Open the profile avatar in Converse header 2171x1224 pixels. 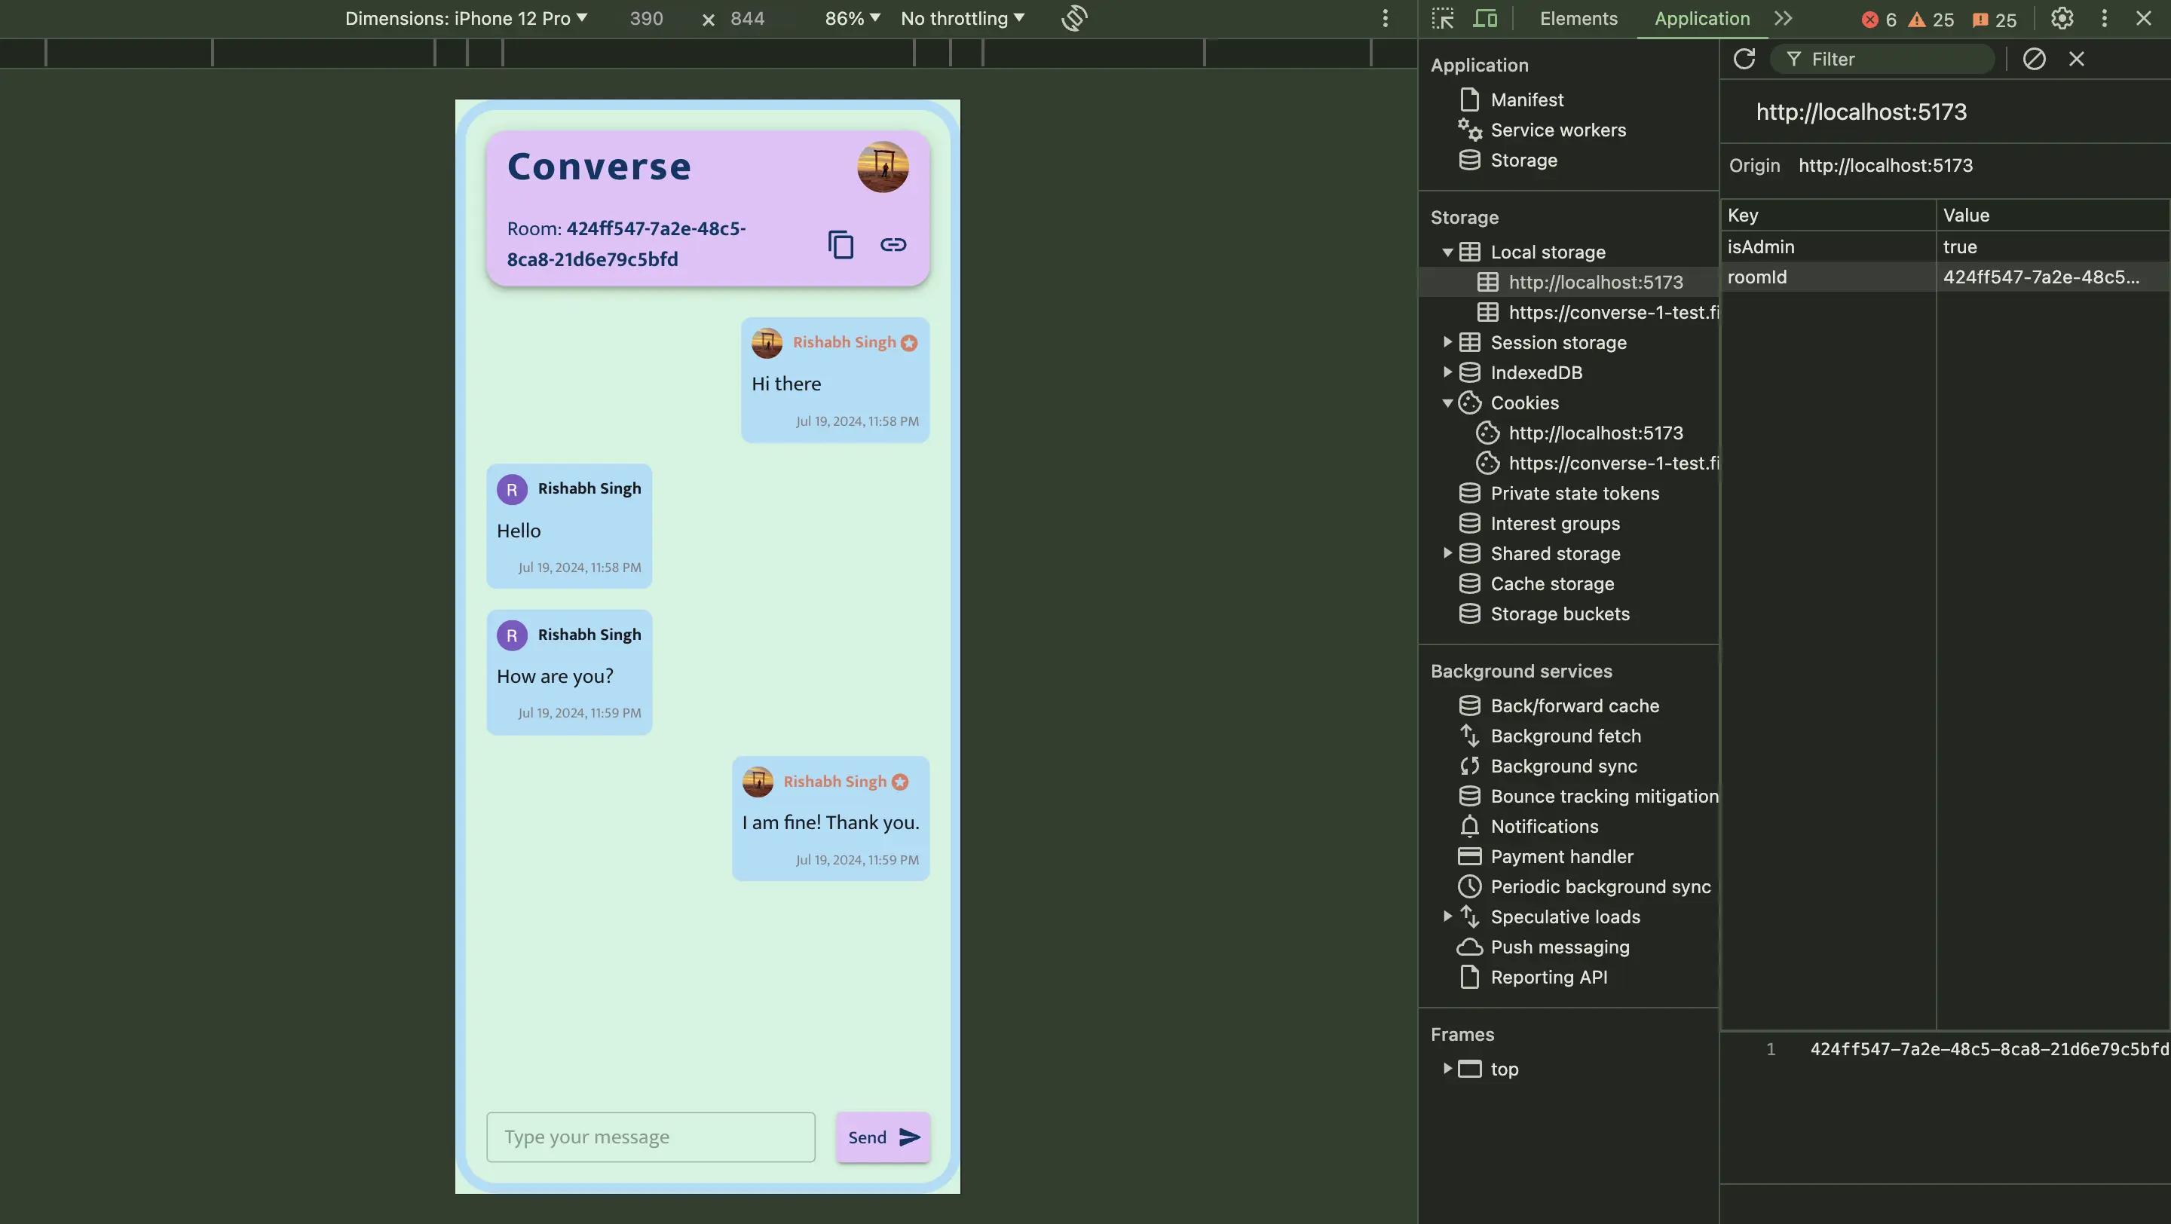883,167
